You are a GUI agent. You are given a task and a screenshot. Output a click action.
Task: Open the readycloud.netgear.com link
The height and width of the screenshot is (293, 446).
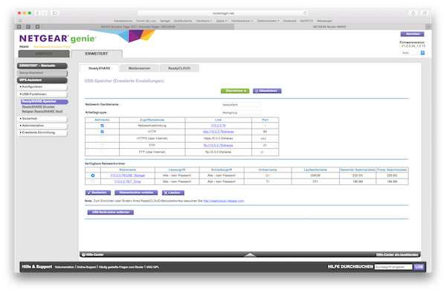tap(224, 201)
